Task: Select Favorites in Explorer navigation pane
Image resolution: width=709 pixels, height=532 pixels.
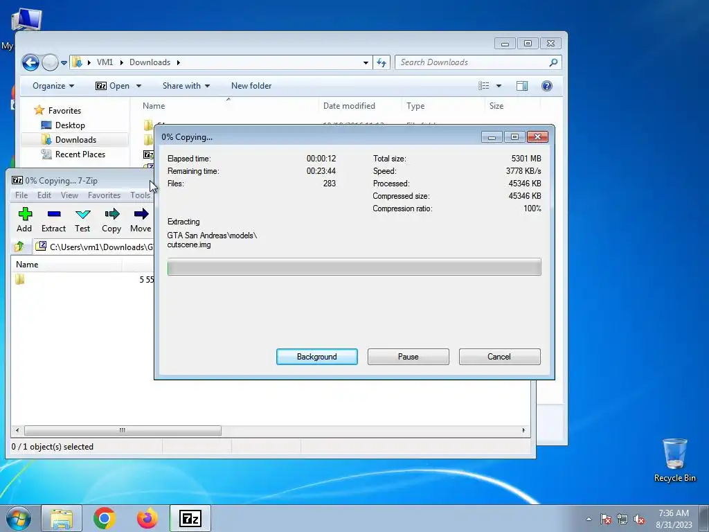Action: [x=64, y=110]
